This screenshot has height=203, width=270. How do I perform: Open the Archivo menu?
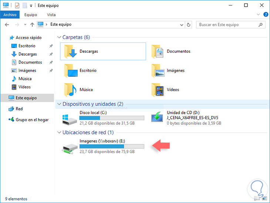click(10, 15)
